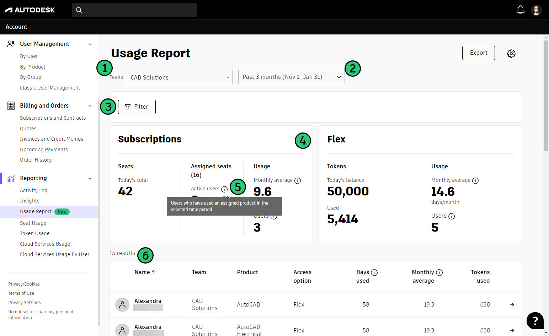
Task: Click the 50,000 token balance value
Action: tap(348, 191)
